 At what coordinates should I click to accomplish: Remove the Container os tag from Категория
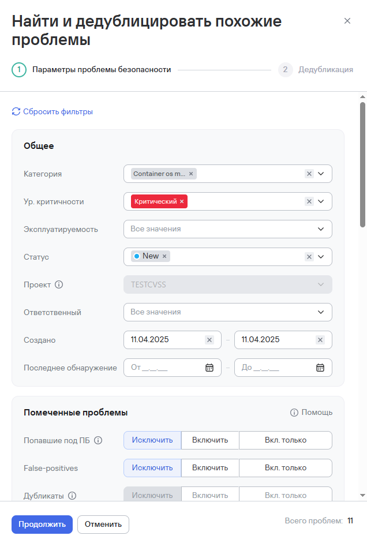coord(191,174)
